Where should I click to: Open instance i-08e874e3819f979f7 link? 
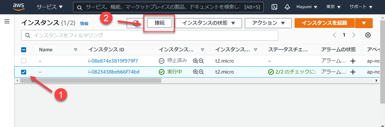(113, 61)
